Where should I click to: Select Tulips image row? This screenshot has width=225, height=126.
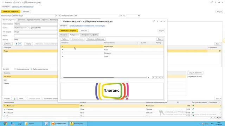[112, 57]
